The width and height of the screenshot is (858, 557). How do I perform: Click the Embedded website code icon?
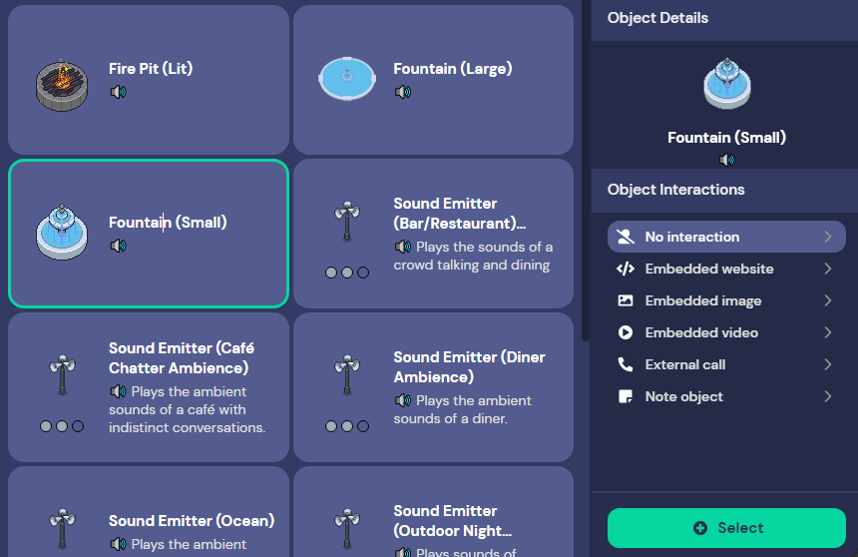pos(626,269)
